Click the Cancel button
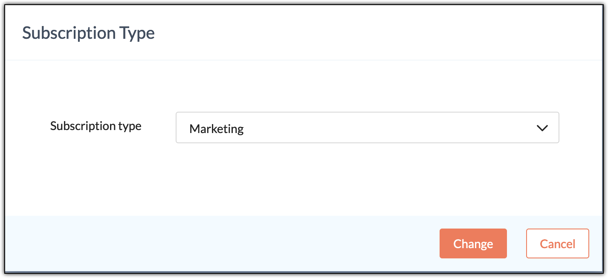The width and height of the screenshot is (608, 278). 557,243
